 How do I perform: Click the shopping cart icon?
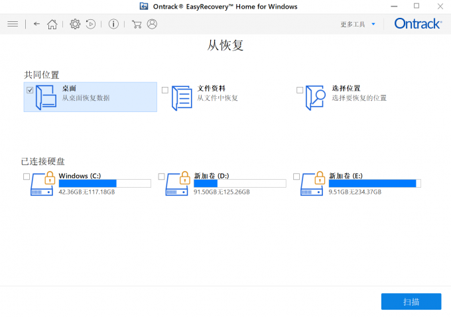click(x=137, y=24)
